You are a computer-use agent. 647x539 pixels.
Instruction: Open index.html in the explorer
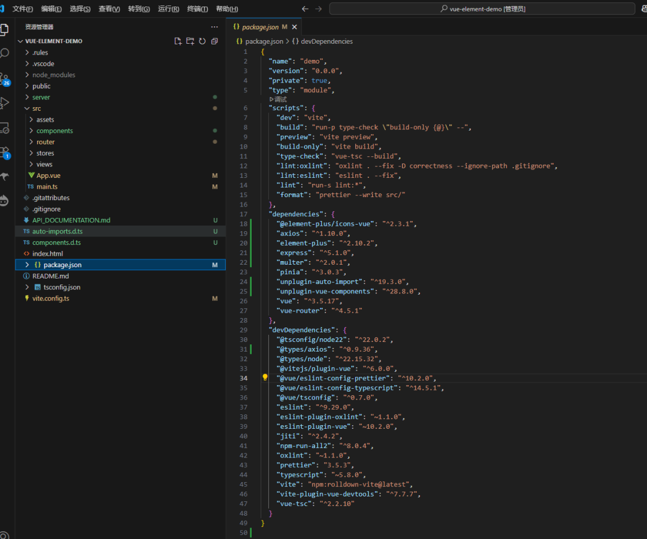click(47, 253)
